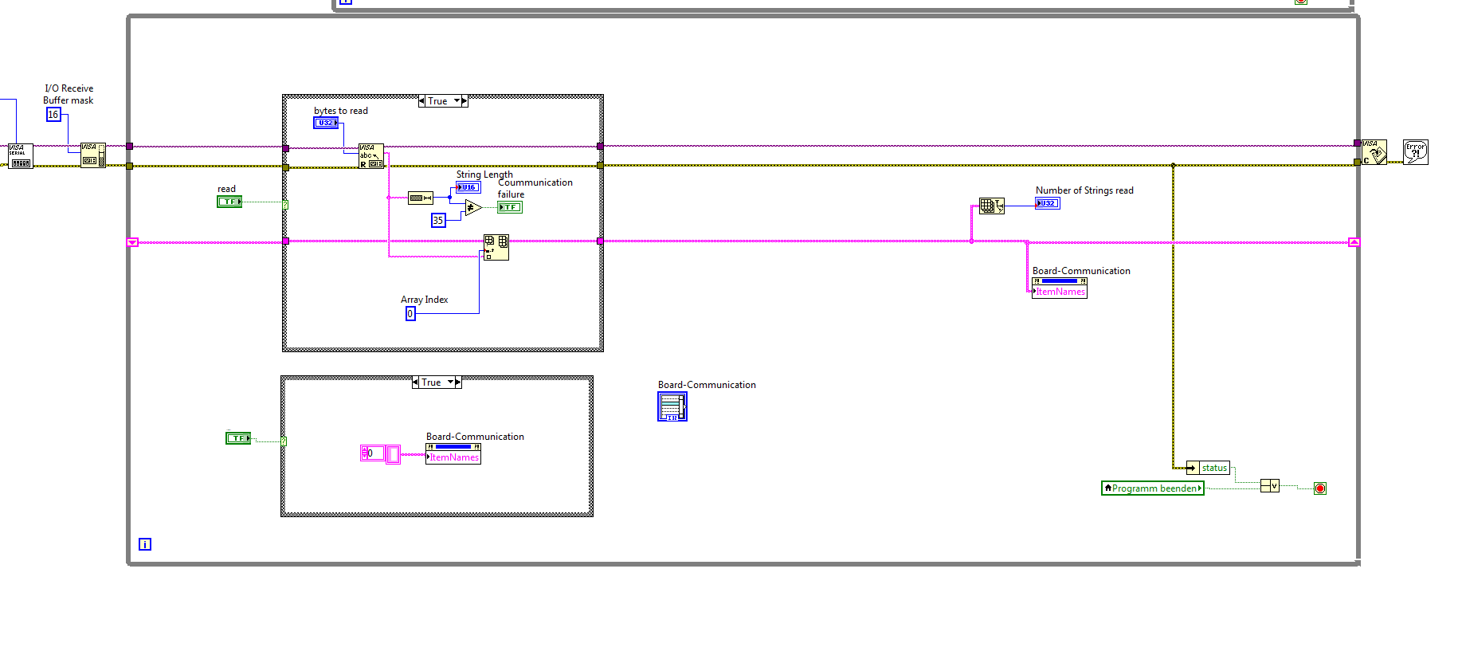This screenshot has height=655, width=1462.
Task: Go to previous case in lower case structure
Action: (416, 382)
